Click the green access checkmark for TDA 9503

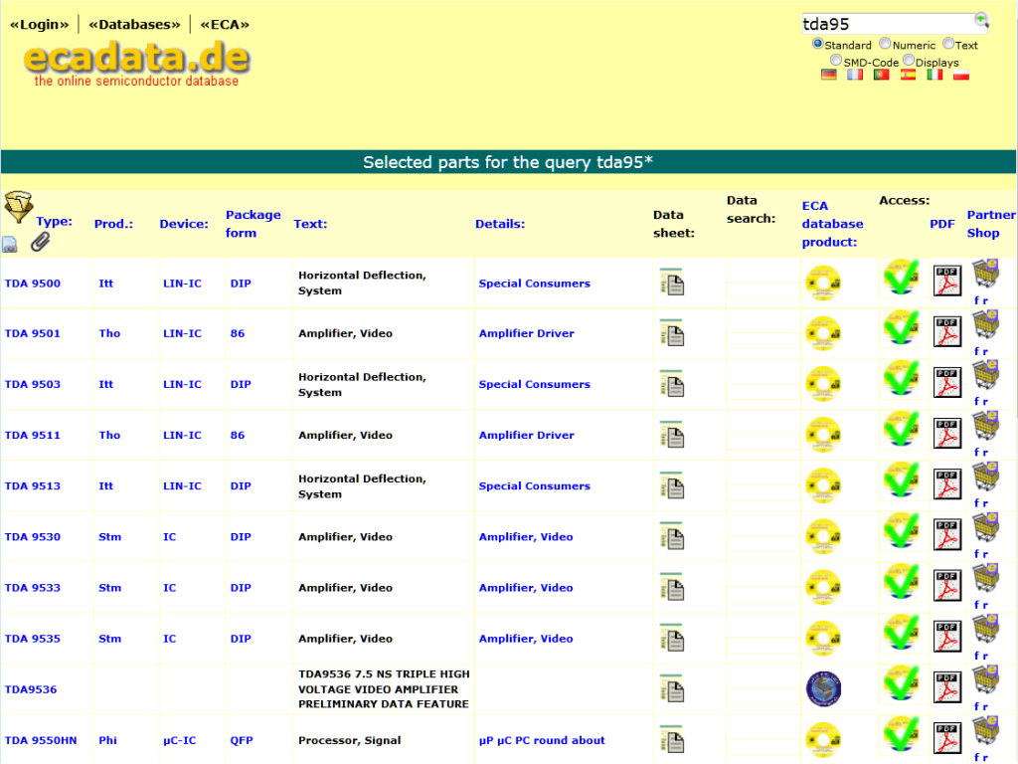click(x=901, y=378)
